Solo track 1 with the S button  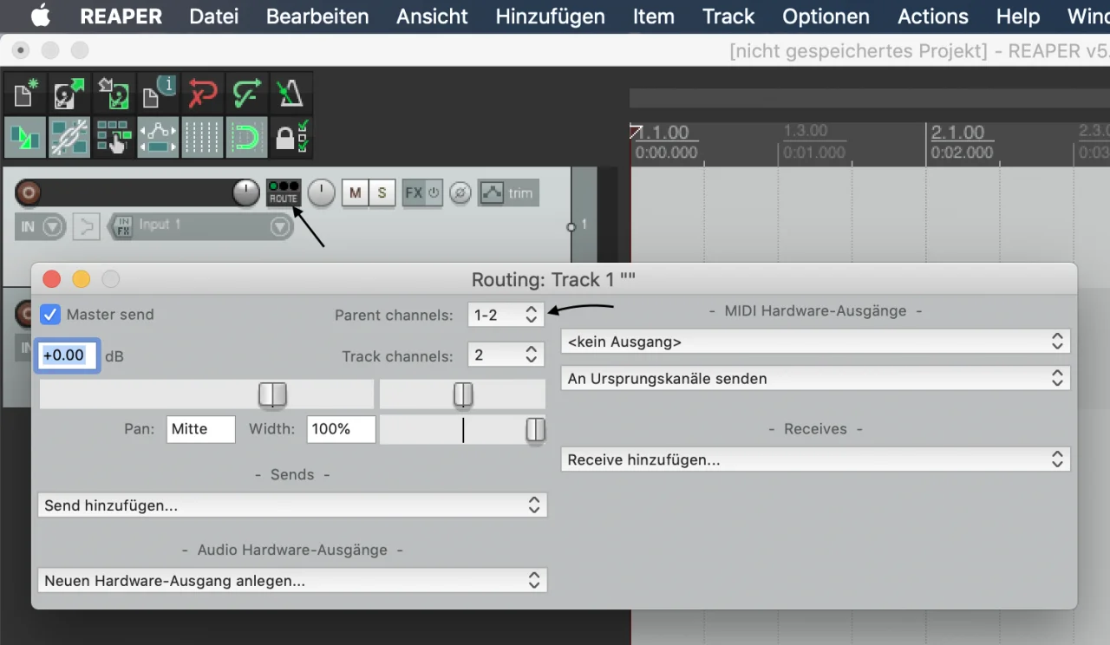(382, 193)
